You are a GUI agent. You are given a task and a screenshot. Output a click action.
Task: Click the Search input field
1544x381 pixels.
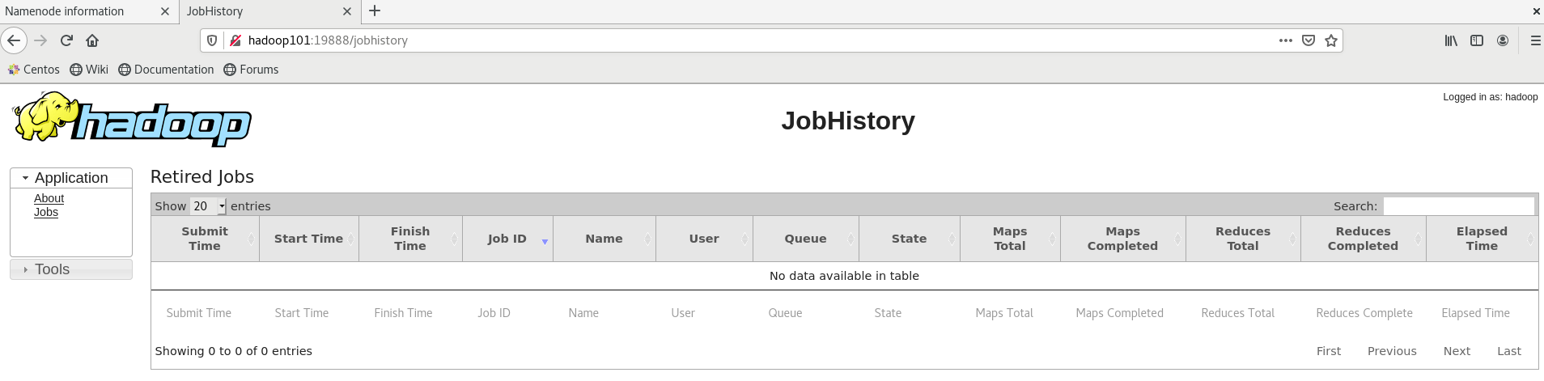(x=1458, y=206)
